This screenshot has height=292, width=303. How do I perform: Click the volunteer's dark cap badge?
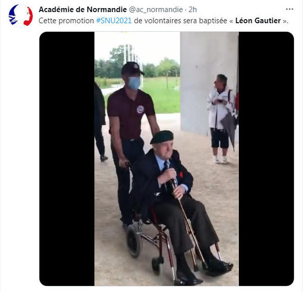[x=136, y=66]
